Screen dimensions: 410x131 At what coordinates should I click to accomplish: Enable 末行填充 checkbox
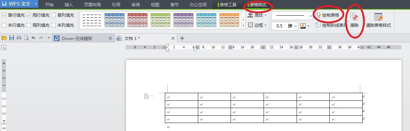[x=4, y=25]
